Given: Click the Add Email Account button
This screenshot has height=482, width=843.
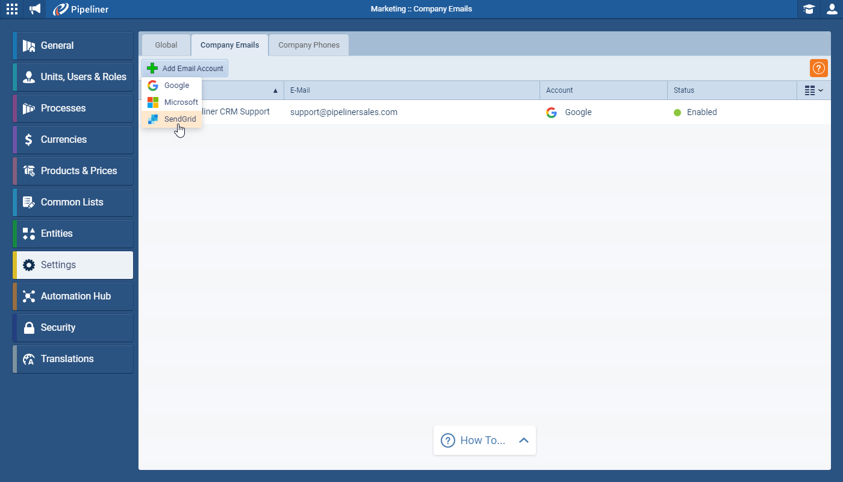Looking at the screenshot, I should pos(185,68).
